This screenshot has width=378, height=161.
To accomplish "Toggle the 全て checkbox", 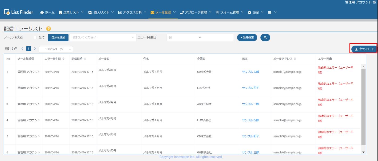I will click(35, 38).
